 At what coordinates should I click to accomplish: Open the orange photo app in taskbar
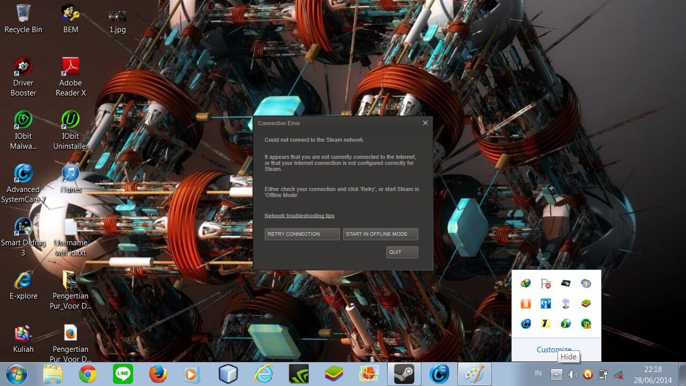369,374
